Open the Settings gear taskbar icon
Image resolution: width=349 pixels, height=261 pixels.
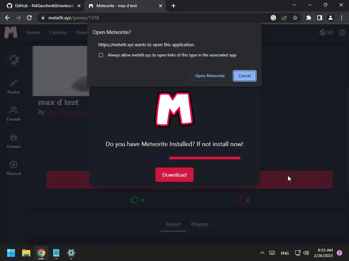pyautogui.click(x=71, y=253)
